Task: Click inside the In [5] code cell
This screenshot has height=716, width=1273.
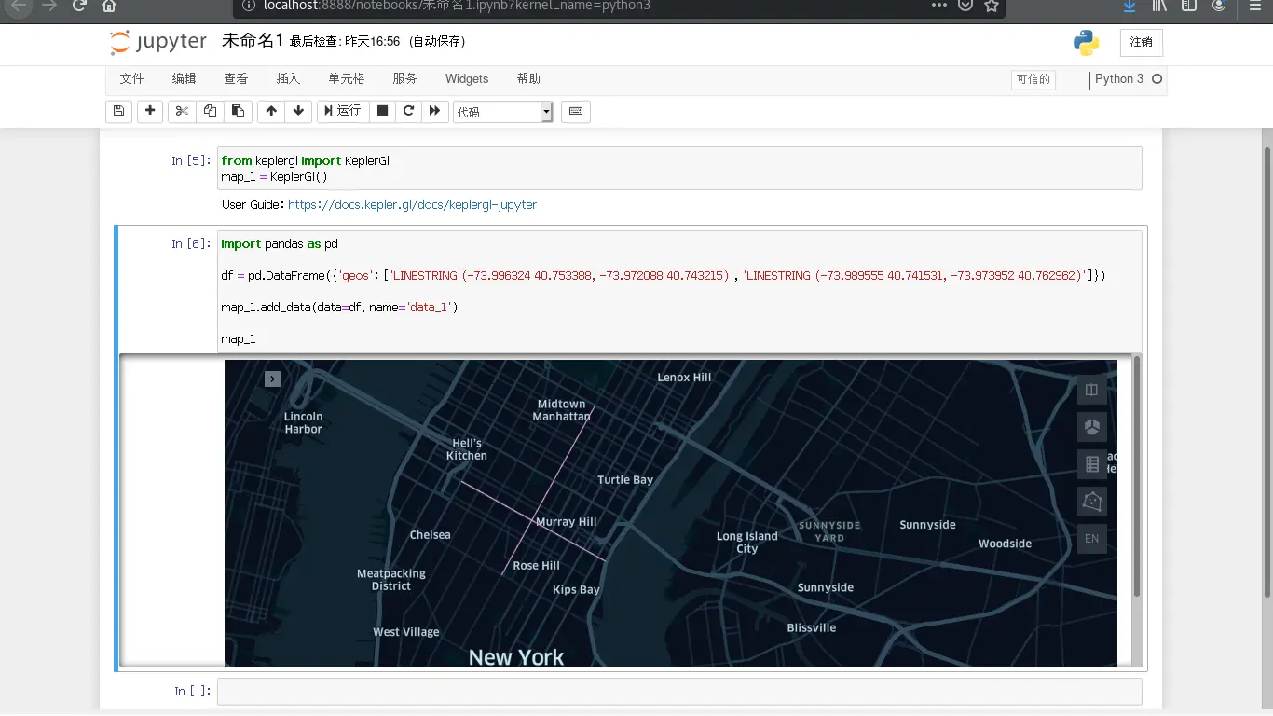Action: (x=679, y=169)
